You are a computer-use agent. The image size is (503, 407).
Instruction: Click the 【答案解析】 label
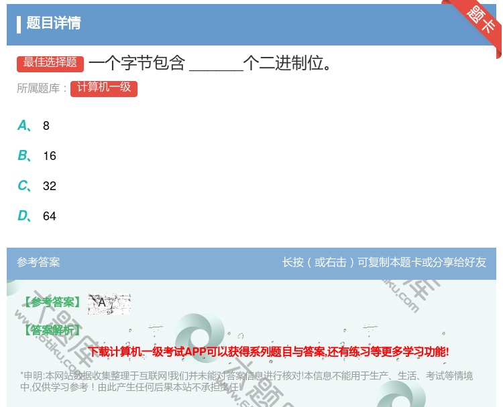(52, 330)
